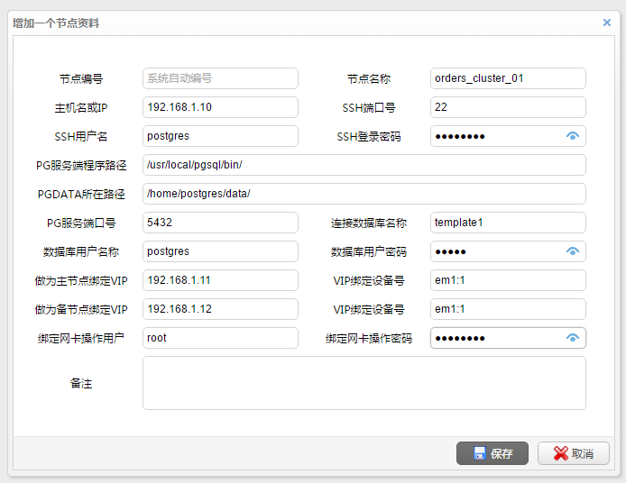626x483 pixels.
Task: Toggle visibility of 绑定网卡操作密码 password
Action: click(572, 338)
